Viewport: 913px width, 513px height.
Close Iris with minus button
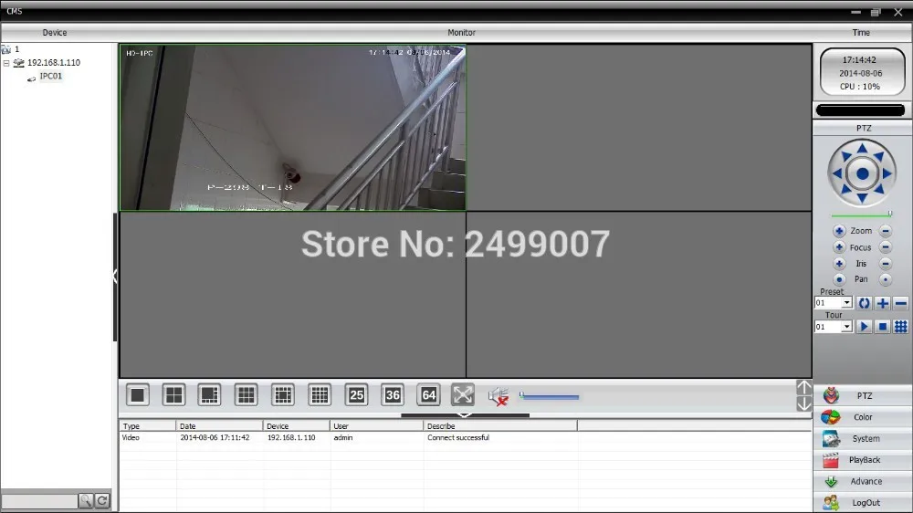coord(886,264)
